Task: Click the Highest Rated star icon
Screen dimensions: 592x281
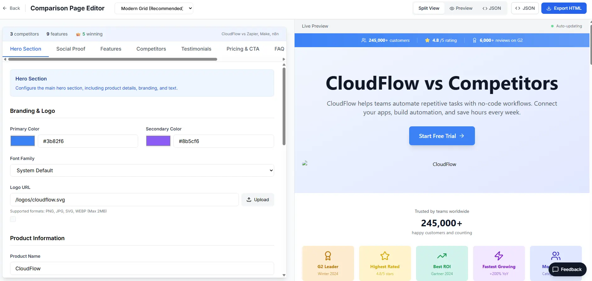Action: coord(385,256)
